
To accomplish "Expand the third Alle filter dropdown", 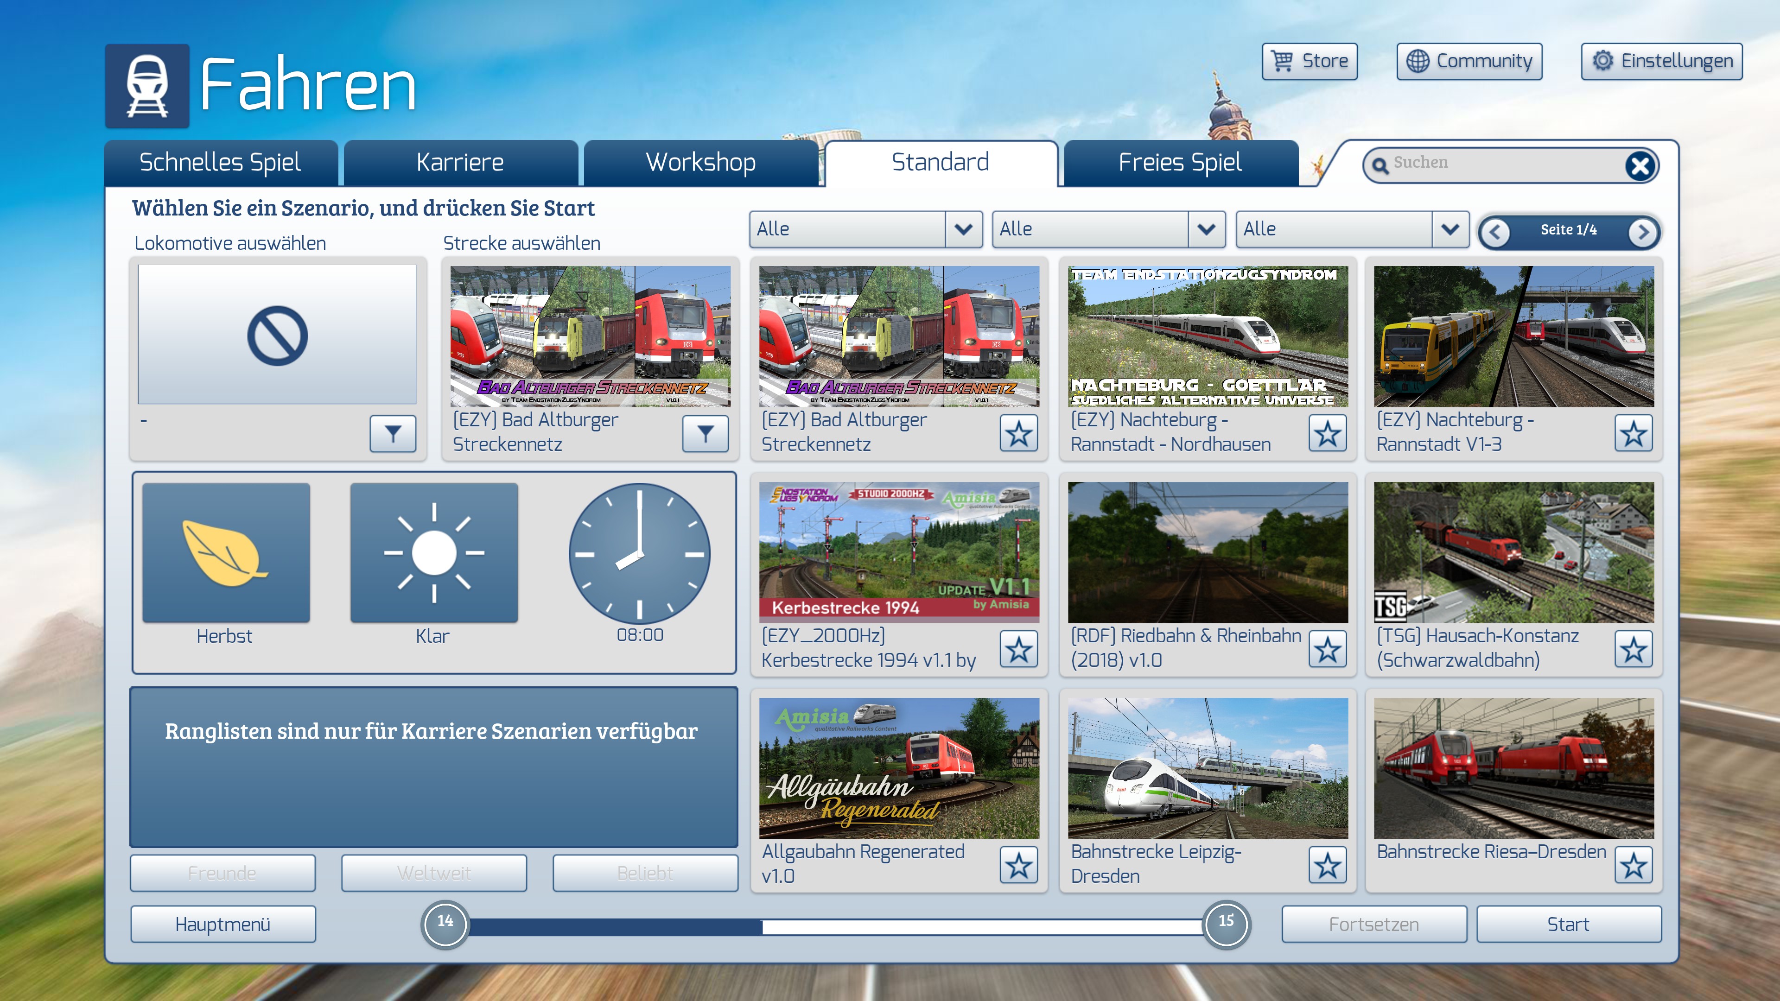I will pos(1449,229).
